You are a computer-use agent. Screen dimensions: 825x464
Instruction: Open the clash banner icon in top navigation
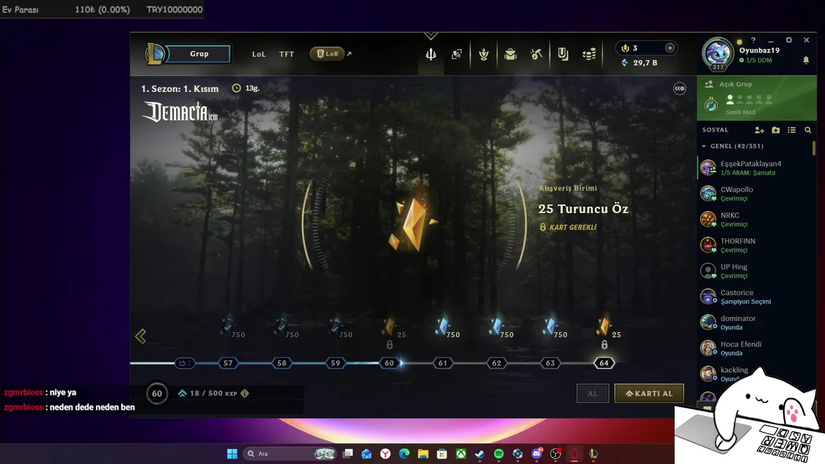(x=563, y=54)
